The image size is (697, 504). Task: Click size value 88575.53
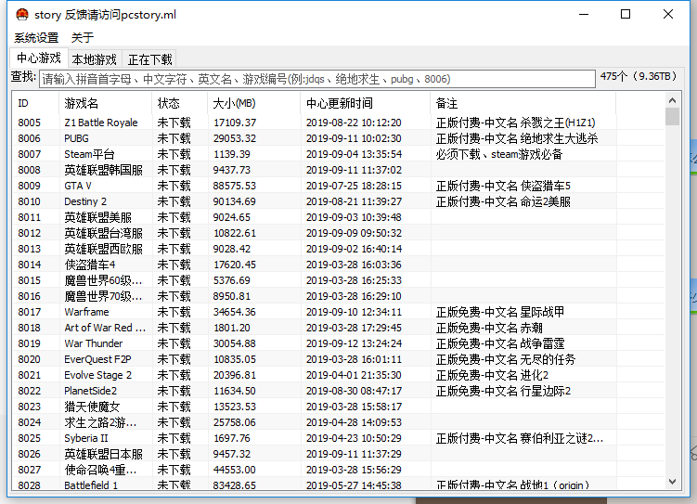(234, 186)
